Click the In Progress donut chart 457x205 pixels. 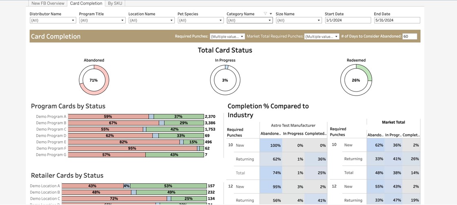[225, 80]
